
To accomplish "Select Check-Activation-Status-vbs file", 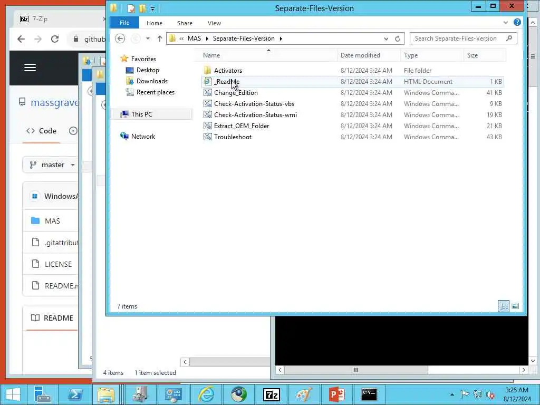I will (254, 104).
